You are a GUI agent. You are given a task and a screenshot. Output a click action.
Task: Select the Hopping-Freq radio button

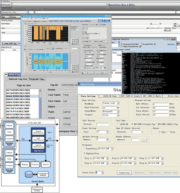[x=85, y=154]
